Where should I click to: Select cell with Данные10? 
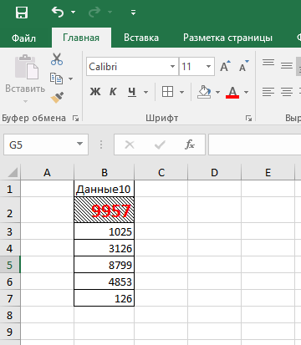105,189
